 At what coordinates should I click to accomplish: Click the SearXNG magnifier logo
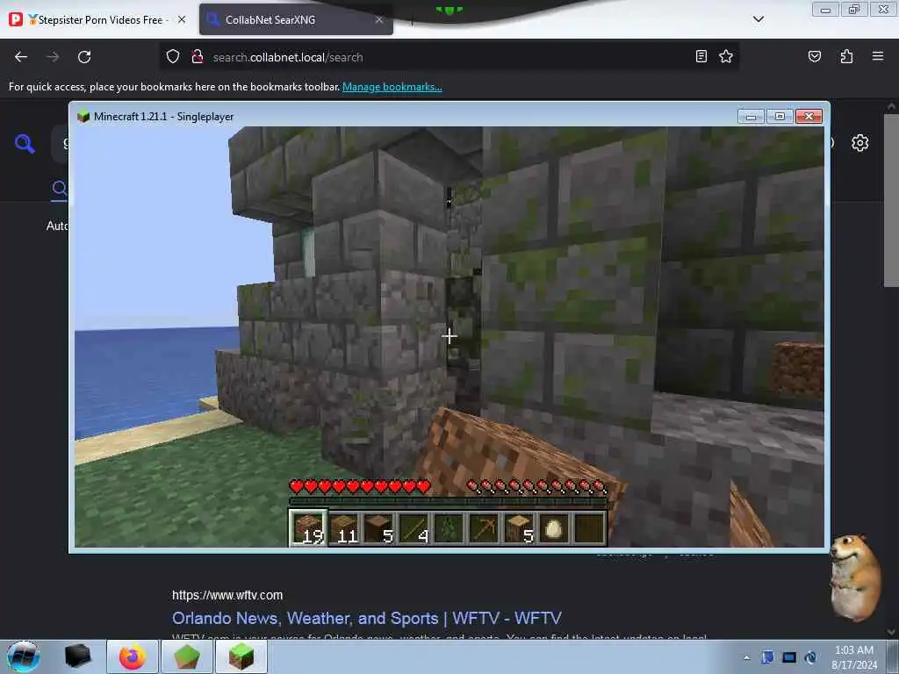(x=25, y=143)
